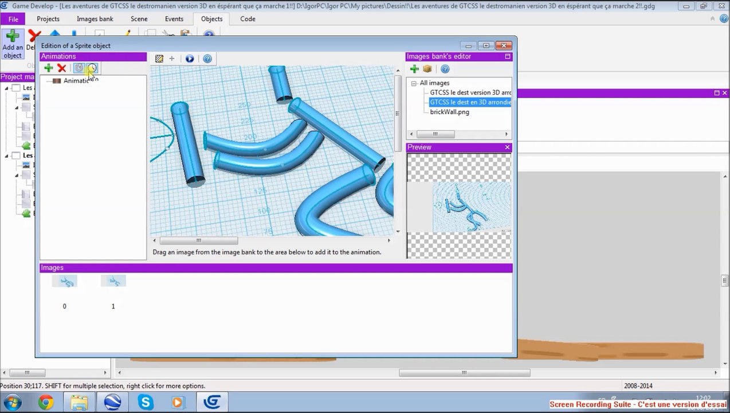Select image thumbnail 1 in Images strip
730x413 pixels.
coord(113,282)
